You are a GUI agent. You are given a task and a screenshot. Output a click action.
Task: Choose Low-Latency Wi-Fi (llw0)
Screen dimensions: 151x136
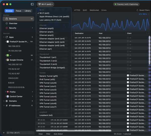tap(54, 20)
